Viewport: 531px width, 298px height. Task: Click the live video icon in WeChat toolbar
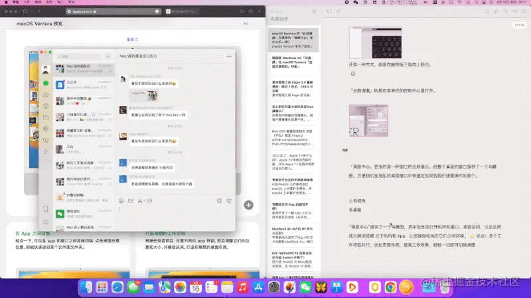pos(220,201)
